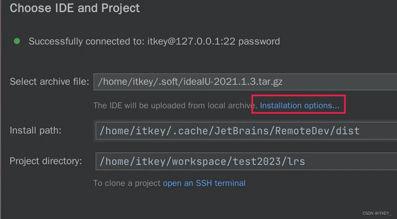Focus the Project directory text field
Image resolution: width=397 pixels, height=219 pixels.
pyautogui.click(x=246, y=162)
